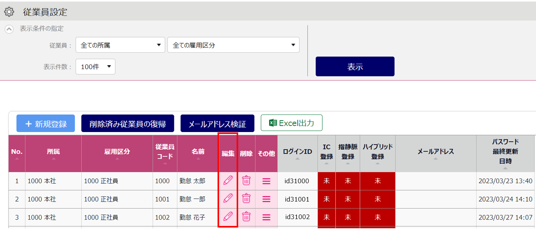
Task: Open the 全ての所属 dropdown
Action: (120, 45)
